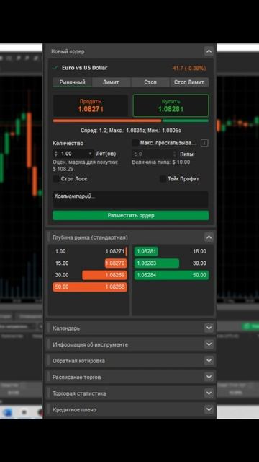Click the quantity stepper arrows next to 1.00

click(x=56, y=154)
